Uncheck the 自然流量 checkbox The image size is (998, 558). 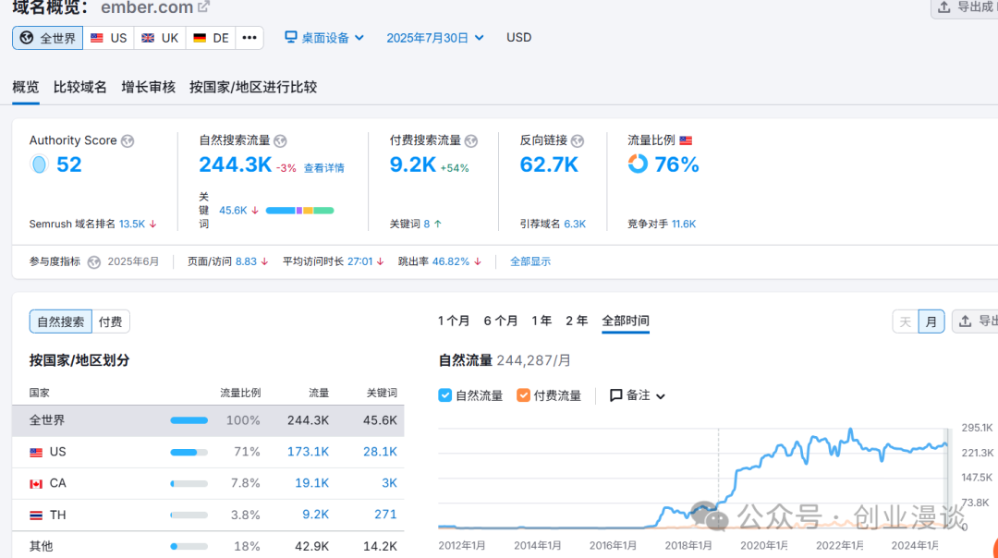445,395
